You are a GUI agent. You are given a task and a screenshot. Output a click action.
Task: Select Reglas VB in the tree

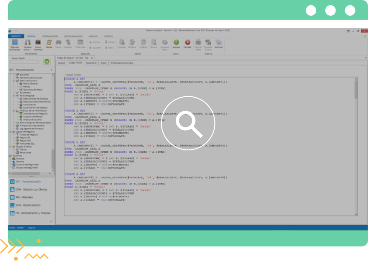tap(25, 137)
